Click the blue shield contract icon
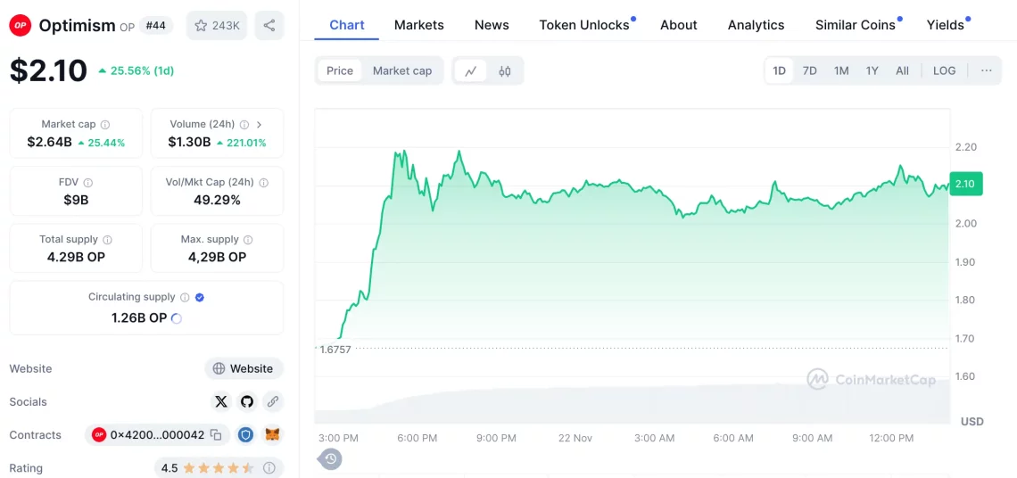The image size is (1017, 478). coord(246,434)
